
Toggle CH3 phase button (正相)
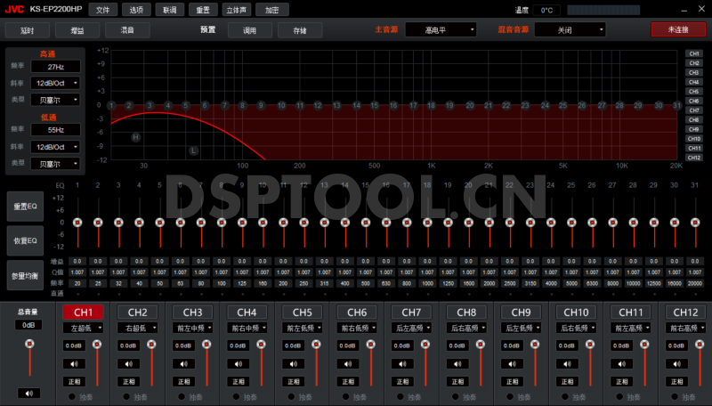coord(185,381)
